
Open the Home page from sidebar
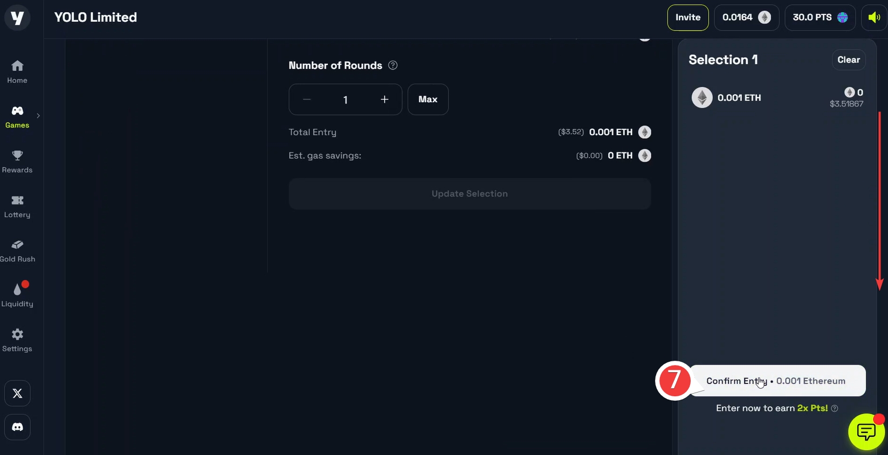tap(17, 72)
